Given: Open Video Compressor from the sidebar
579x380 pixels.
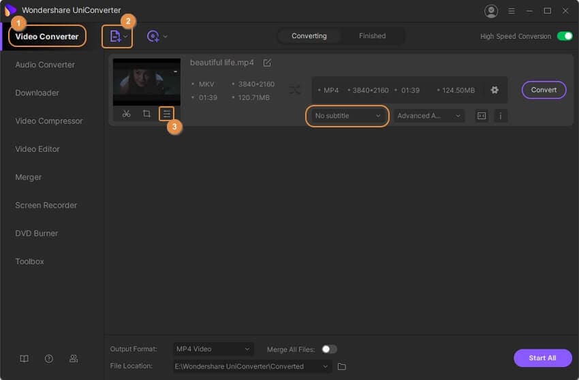Looking at the screenshot, I should (49, 121).
